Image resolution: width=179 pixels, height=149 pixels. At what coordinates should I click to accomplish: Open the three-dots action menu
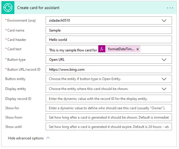170,8
